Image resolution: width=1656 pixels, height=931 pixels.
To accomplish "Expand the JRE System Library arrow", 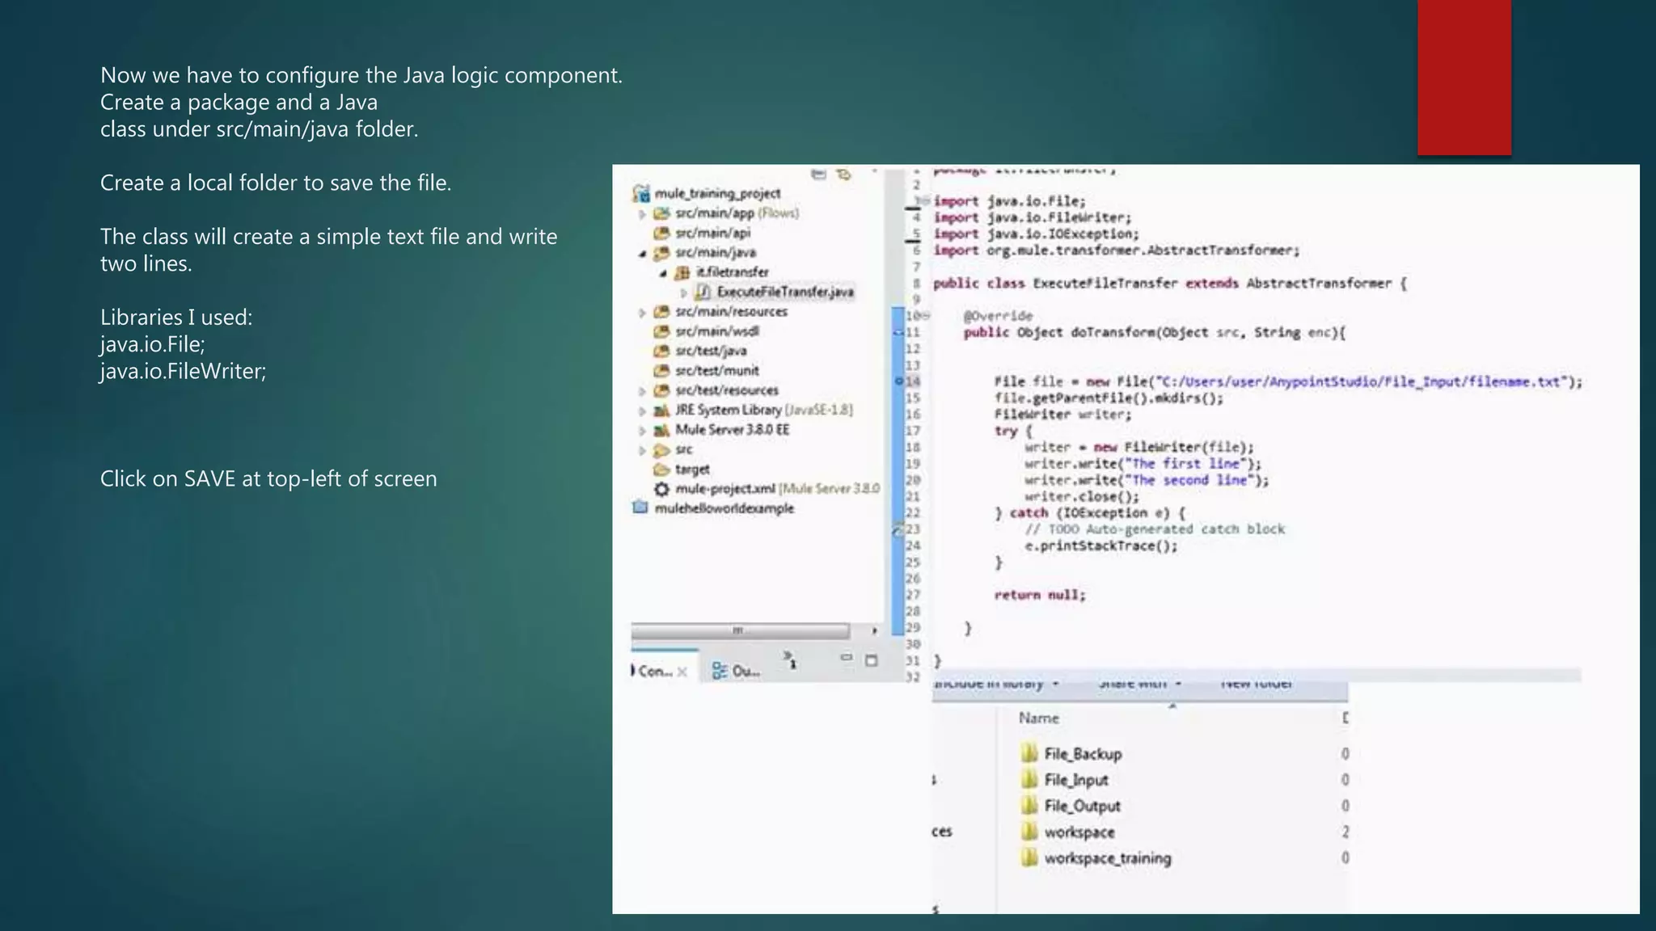I will pos(642,411).
